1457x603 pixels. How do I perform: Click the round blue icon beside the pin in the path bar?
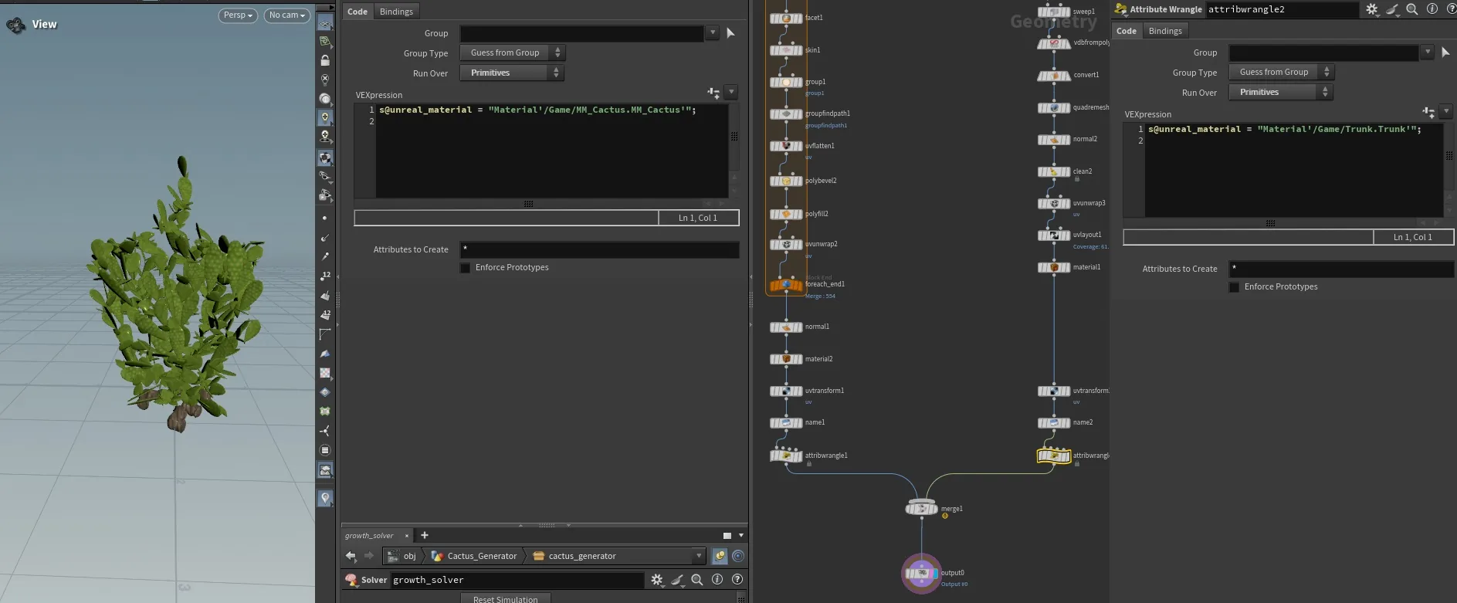738,556
